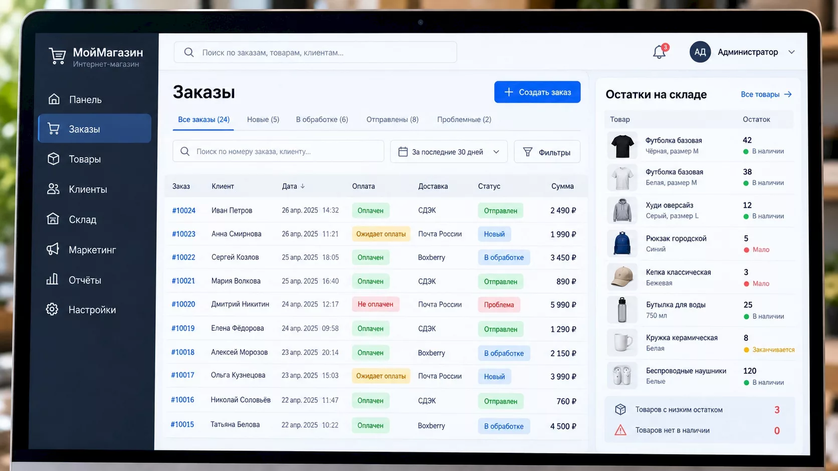Focus the order number search field

tap(278, 151)
